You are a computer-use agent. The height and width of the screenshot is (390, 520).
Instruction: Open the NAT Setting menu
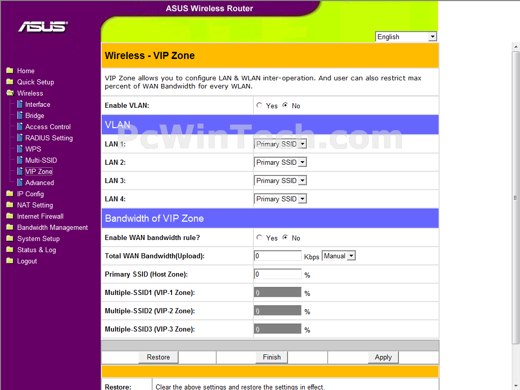[x=35, y=205]
